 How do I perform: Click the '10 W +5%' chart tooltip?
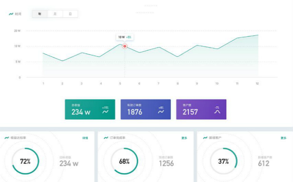click(x=124, y=37)
